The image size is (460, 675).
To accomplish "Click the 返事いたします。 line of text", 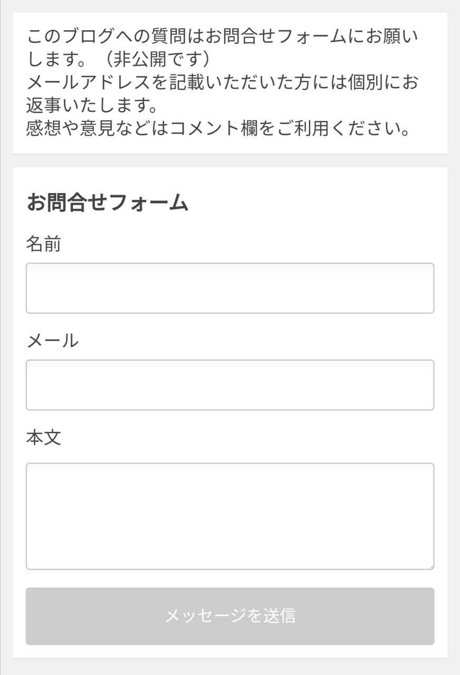I will [x=93, y=106].
